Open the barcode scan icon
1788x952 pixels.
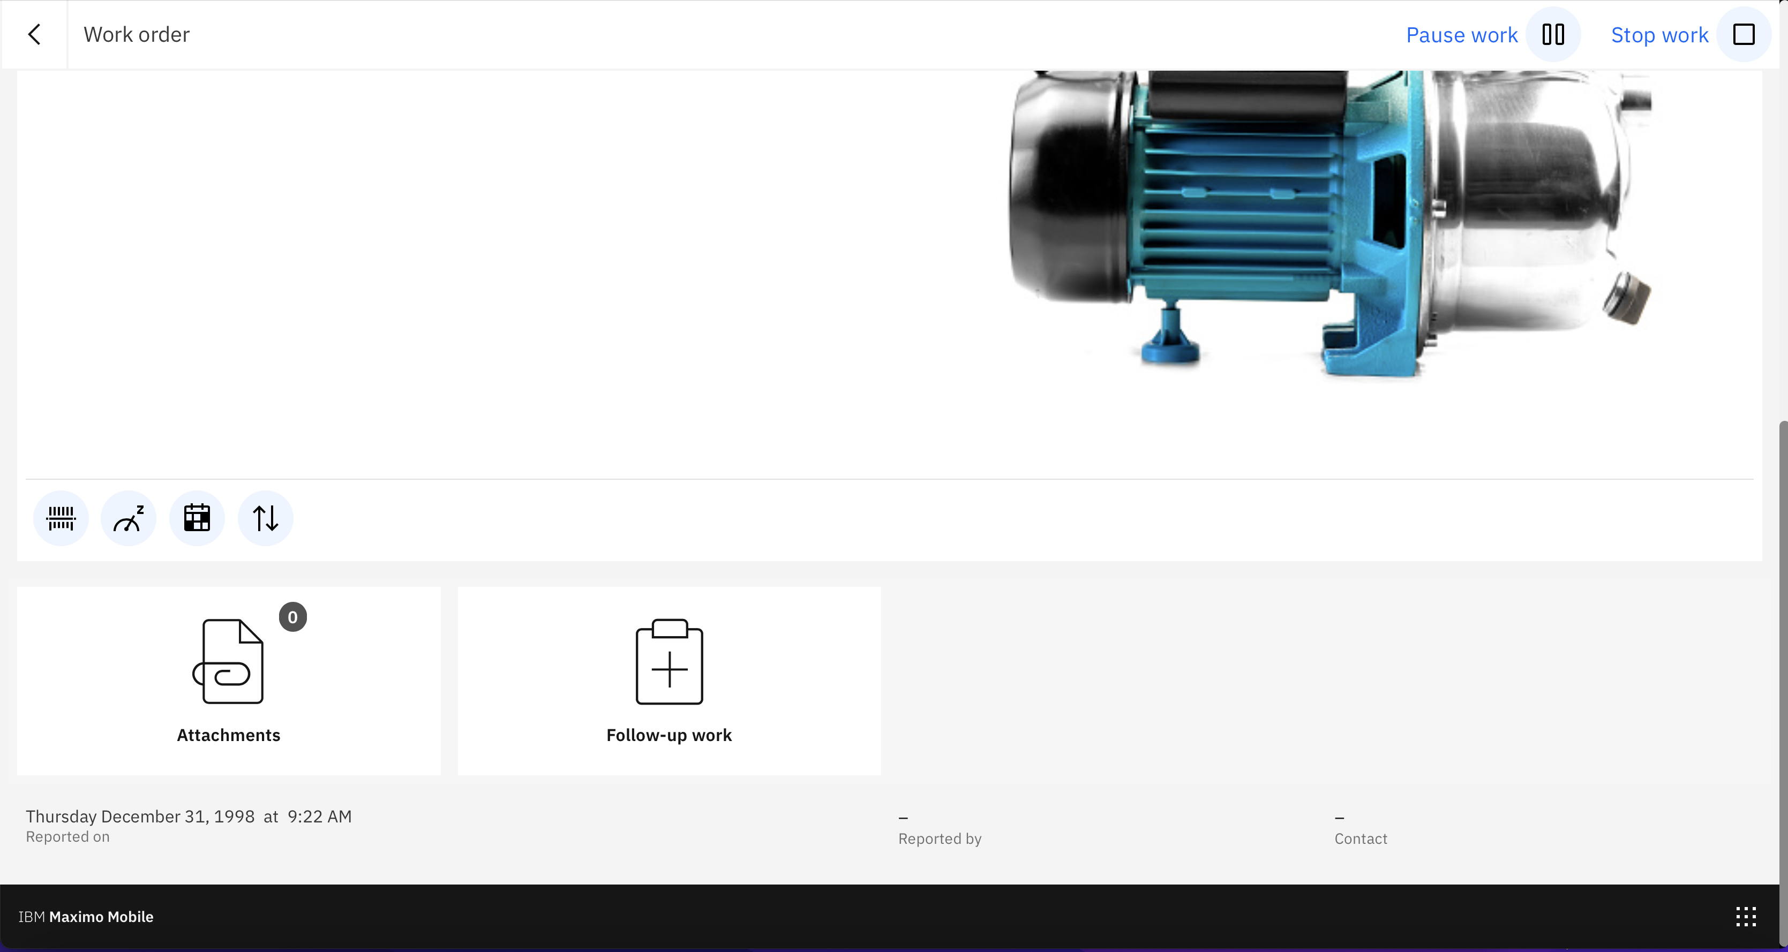[61, 518]
